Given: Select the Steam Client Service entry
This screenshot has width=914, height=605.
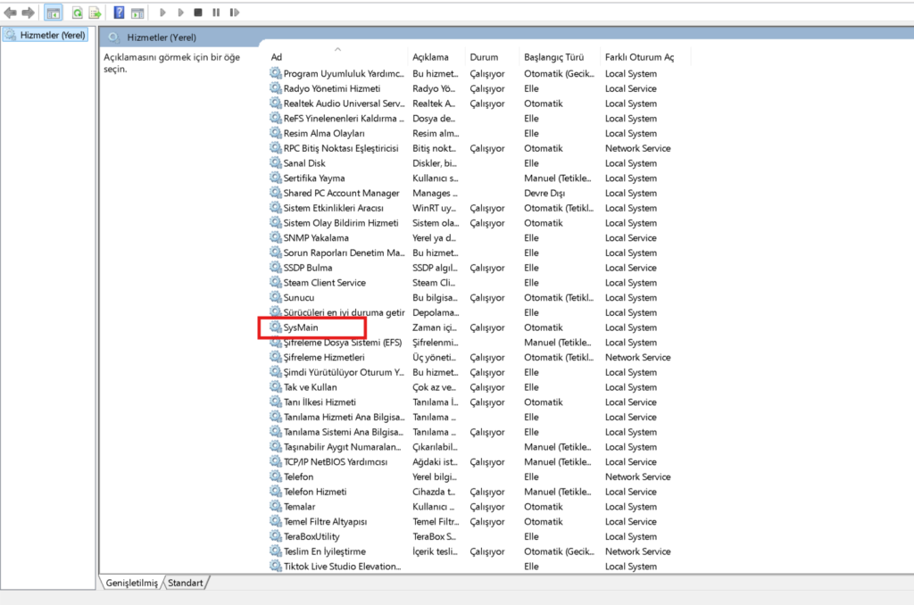Looking at the screenshot, I should tap(324, 283).
